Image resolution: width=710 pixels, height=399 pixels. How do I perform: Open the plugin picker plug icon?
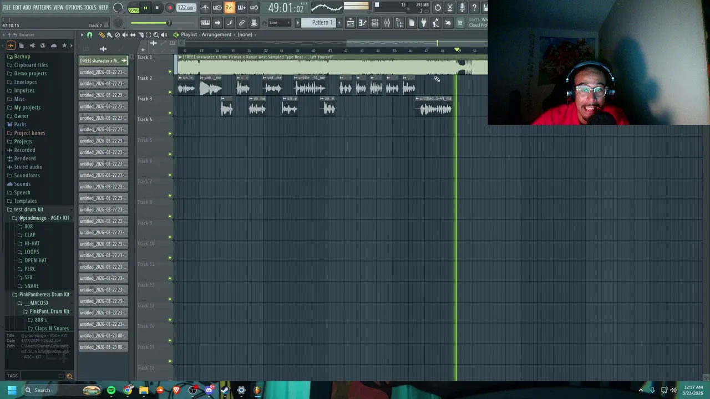point(424,23)
